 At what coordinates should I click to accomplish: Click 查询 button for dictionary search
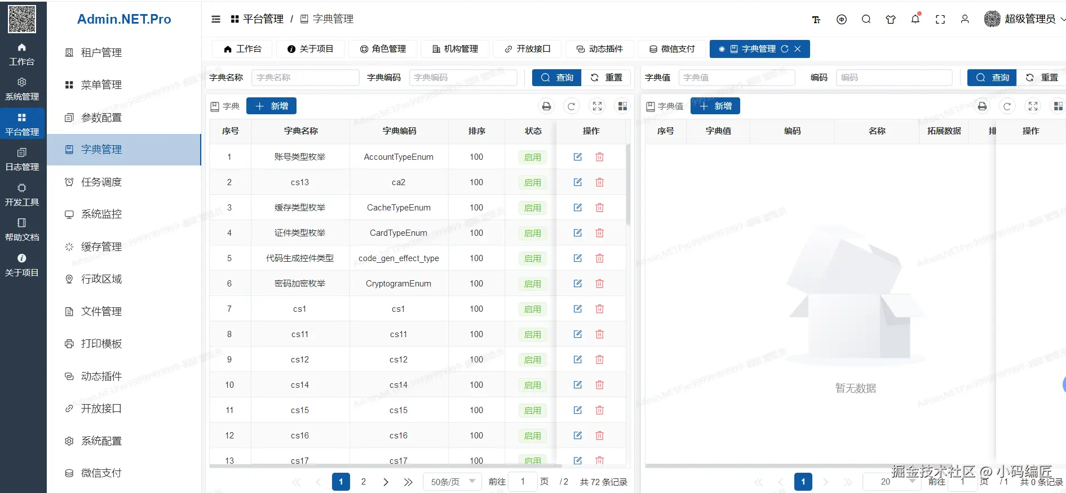557,78
